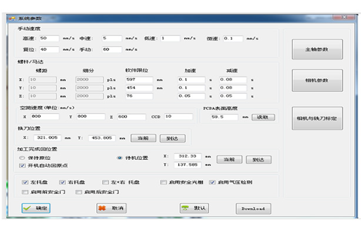Click 换刀位置 X field 321.005
The width and height of the screenshot is (361, 231).
(x=47, y=138)
